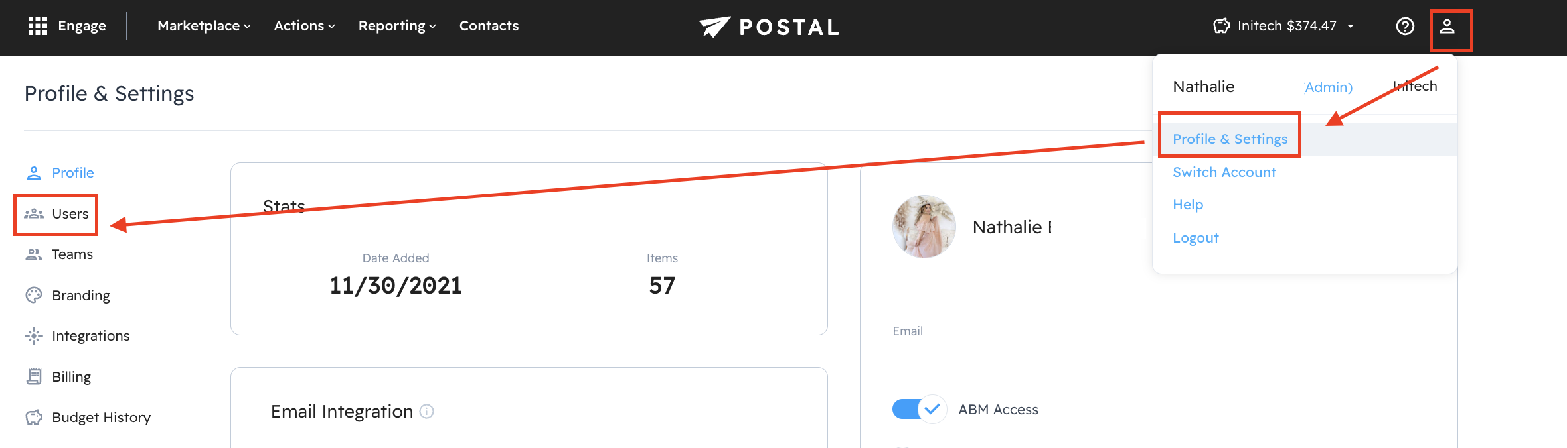
Task: Click Nathalie's profile photo avatar
Action: 924,227
